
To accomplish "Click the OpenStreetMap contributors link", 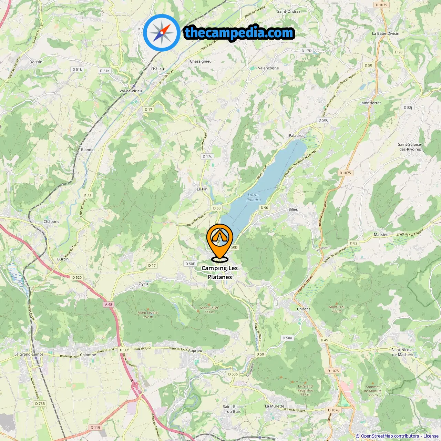I will click(x=389, y=436).
